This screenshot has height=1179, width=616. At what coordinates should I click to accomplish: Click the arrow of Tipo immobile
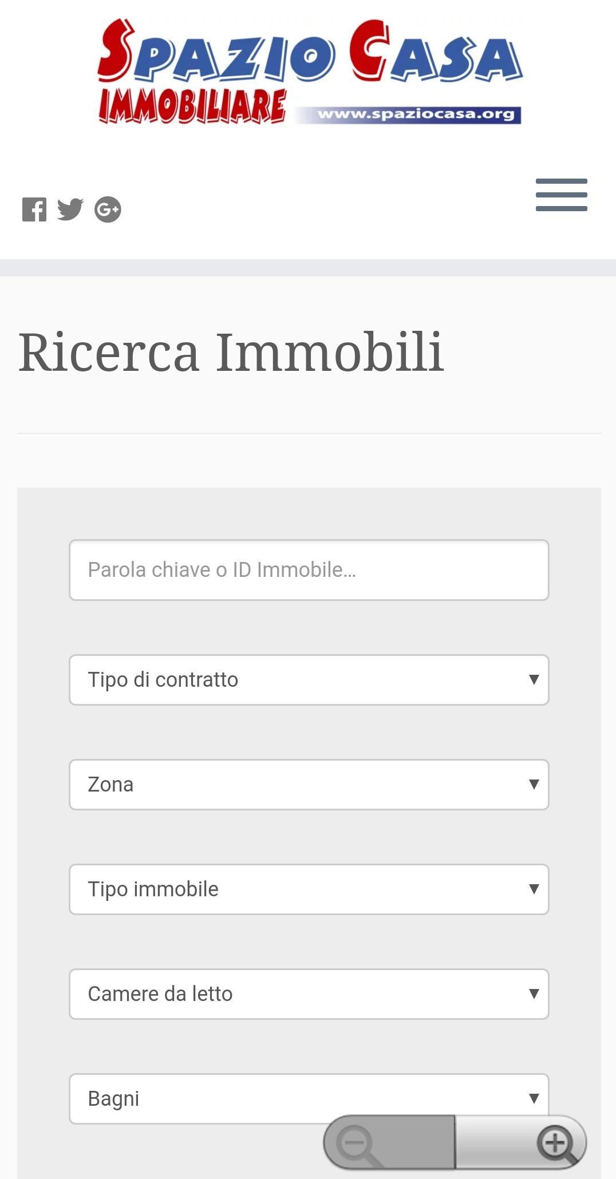click(x=534, y=889)
